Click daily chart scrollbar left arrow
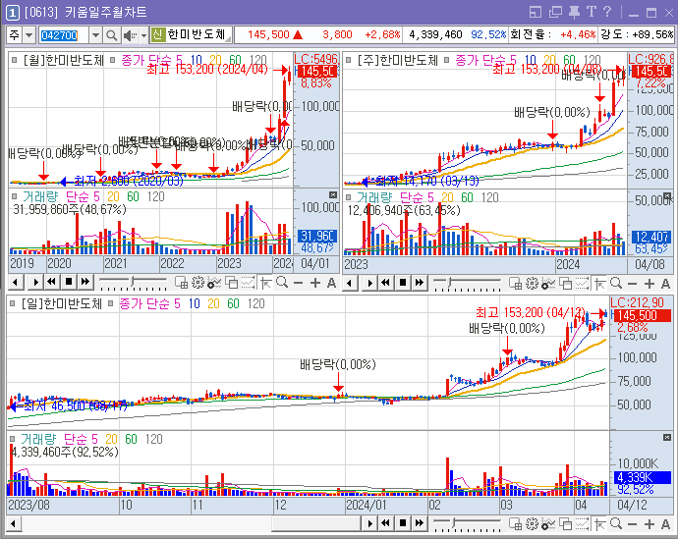 click(x=14, y=524)
